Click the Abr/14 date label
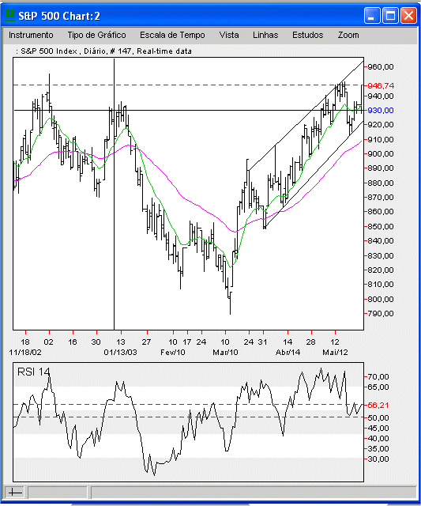Image resolution: width=421 pixels, height=506 pixels. point(288,352)
